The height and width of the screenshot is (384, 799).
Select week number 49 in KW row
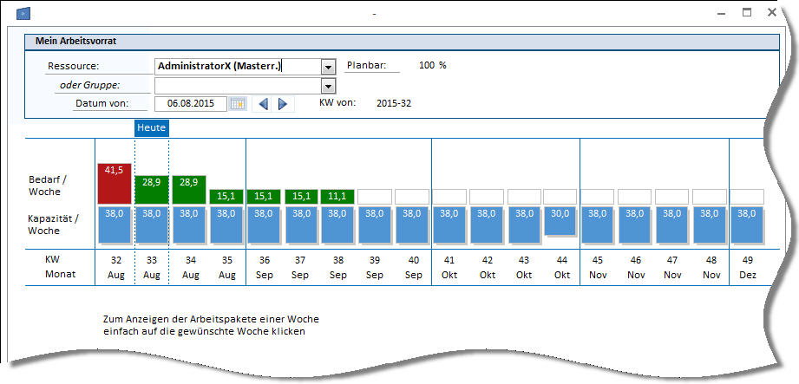748,260
